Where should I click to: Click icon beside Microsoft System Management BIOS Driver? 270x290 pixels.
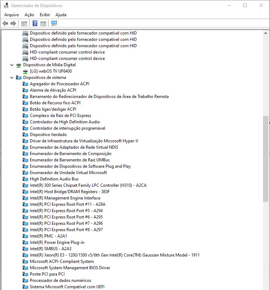(x=25, y=268)
